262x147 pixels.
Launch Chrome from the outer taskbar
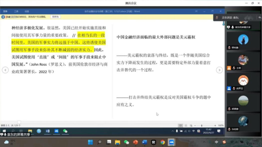point(162,142)
